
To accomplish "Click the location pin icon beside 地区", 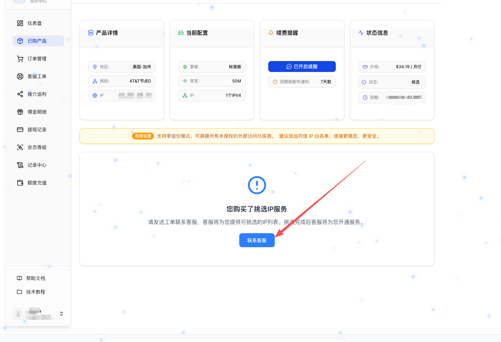I will (95, 67).
